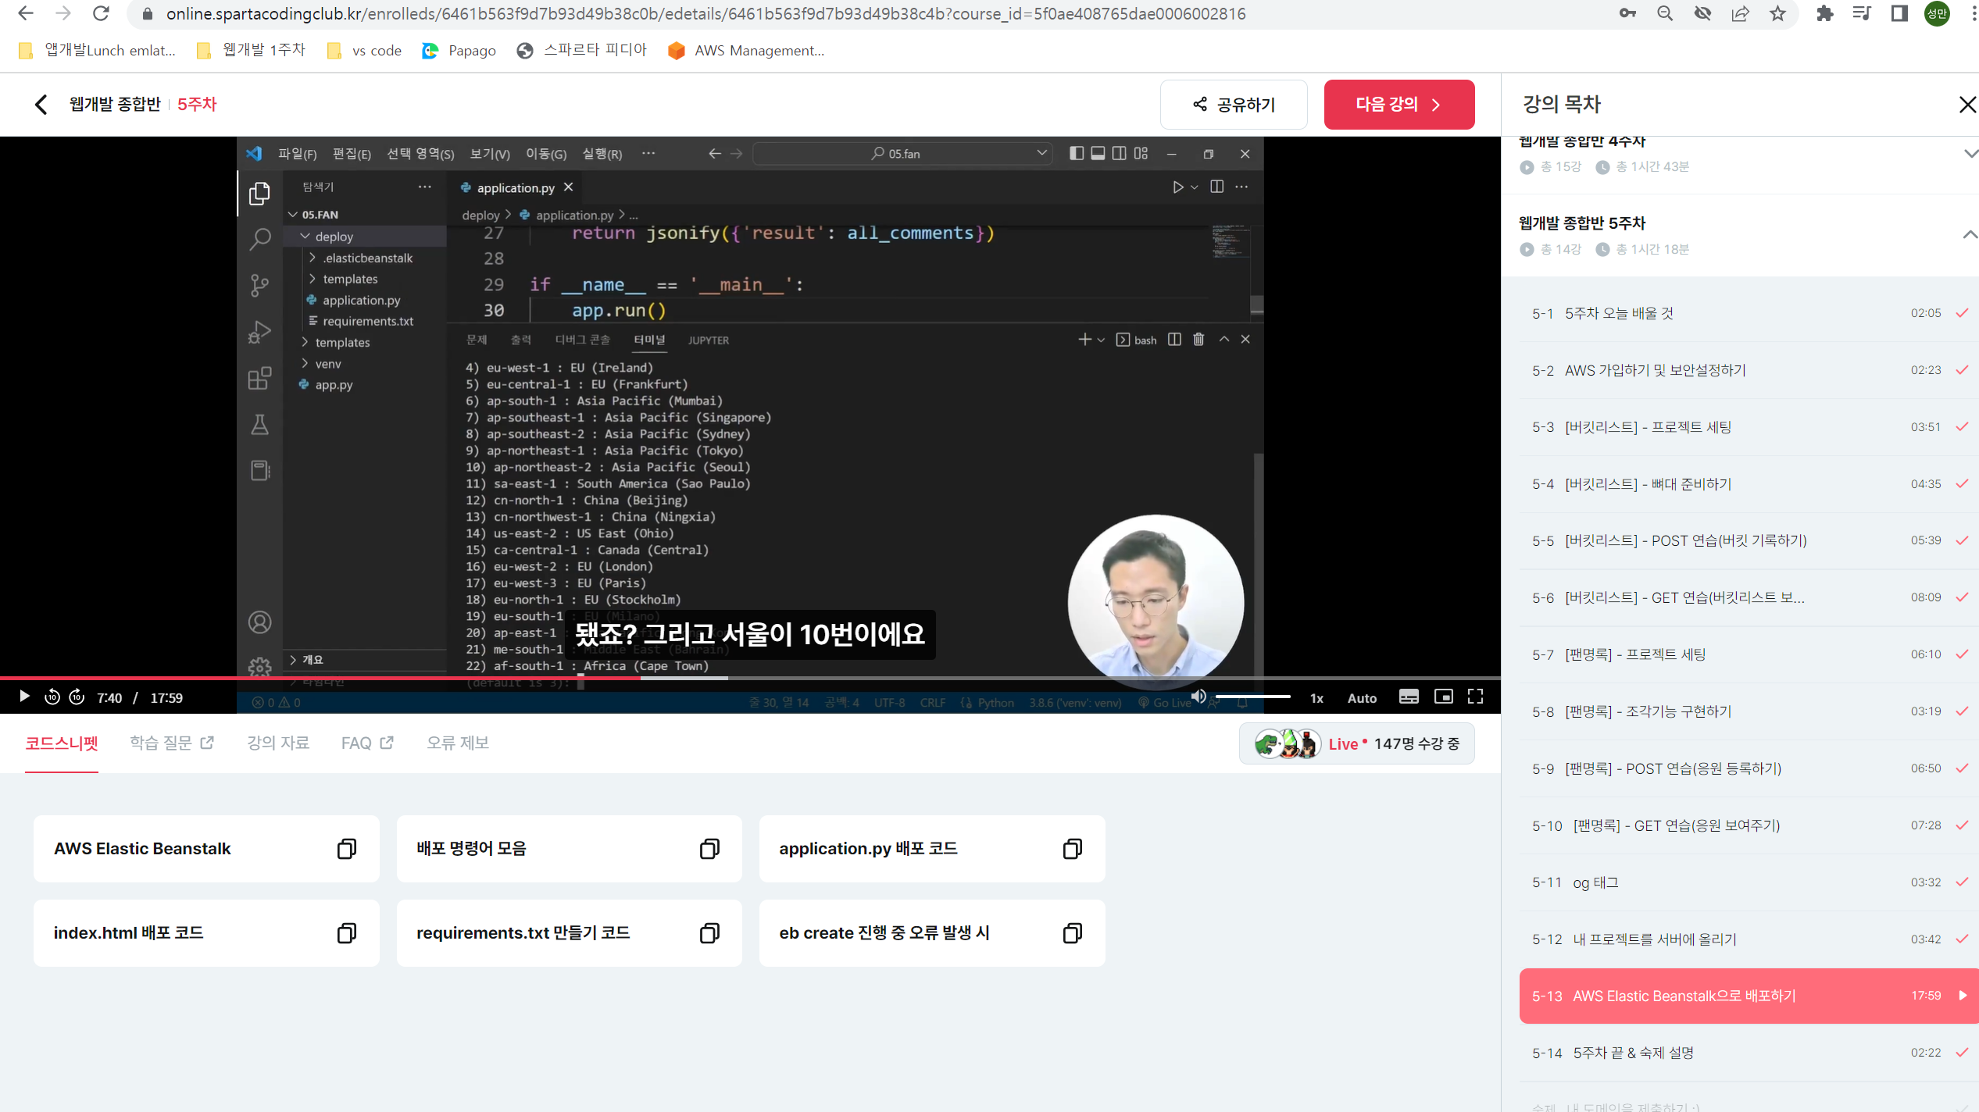Screen dimensions: 1979x1112
Task: Select the 코드스니펫 tab
Action: [x=62, y=743]
